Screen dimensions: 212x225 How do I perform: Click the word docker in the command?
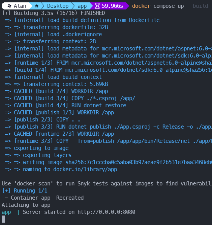[141, 6]
